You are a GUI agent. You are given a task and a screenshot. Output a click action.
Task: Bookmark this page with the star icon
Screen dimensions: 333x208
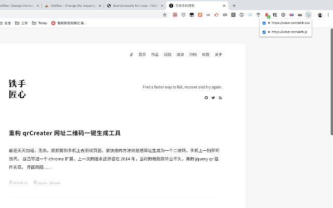(164, 15)
